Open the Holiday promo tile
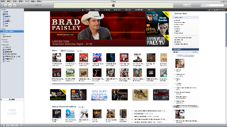The width and height of the screenshot is (227, 127). coord(99,95)
